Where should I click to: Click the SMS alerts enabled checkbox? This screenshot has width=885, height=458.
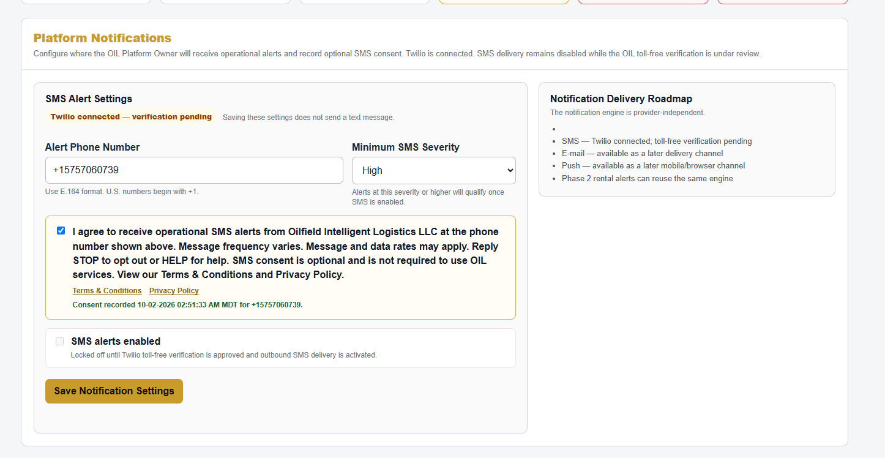click(59, 342)
